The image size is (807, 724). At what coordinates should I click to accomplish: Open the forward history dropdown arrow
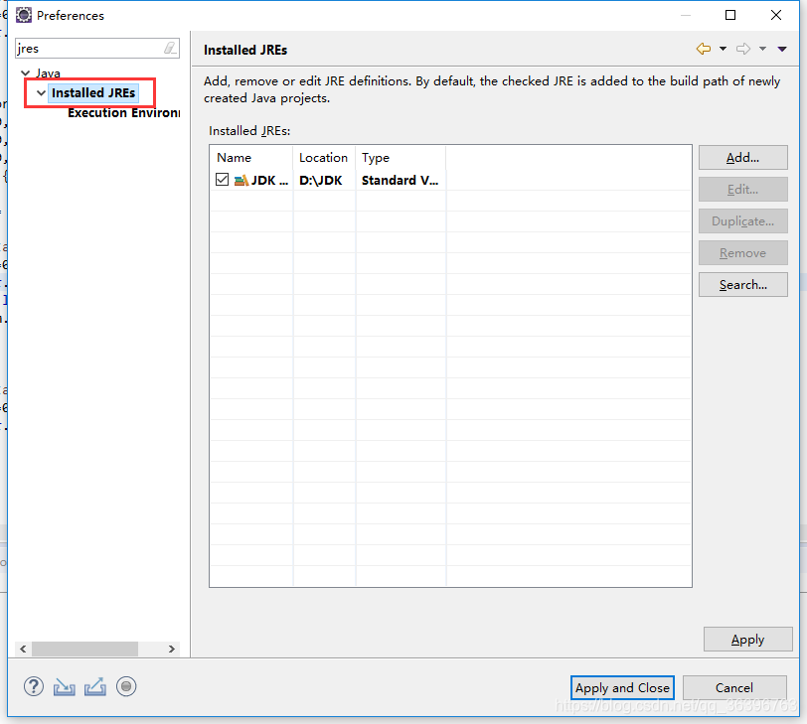pos(762,49)
